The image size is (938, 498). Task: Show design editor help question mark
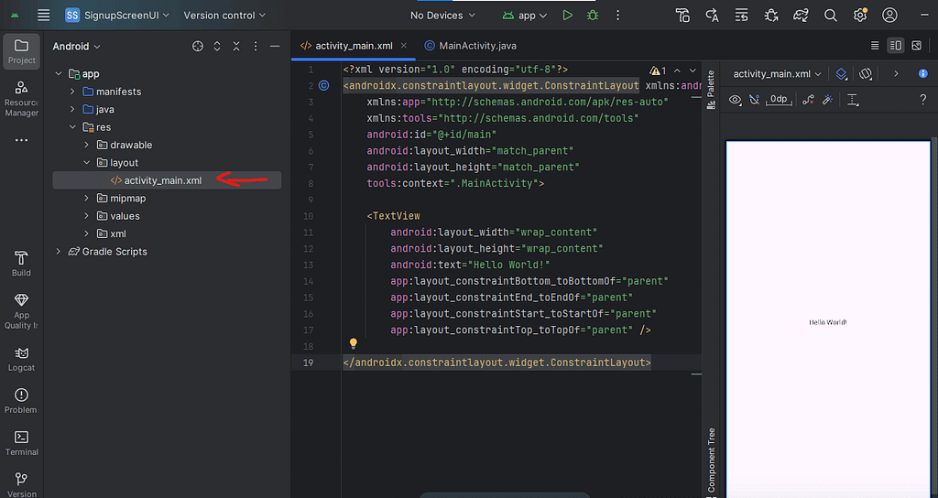[x=923, y=100]
